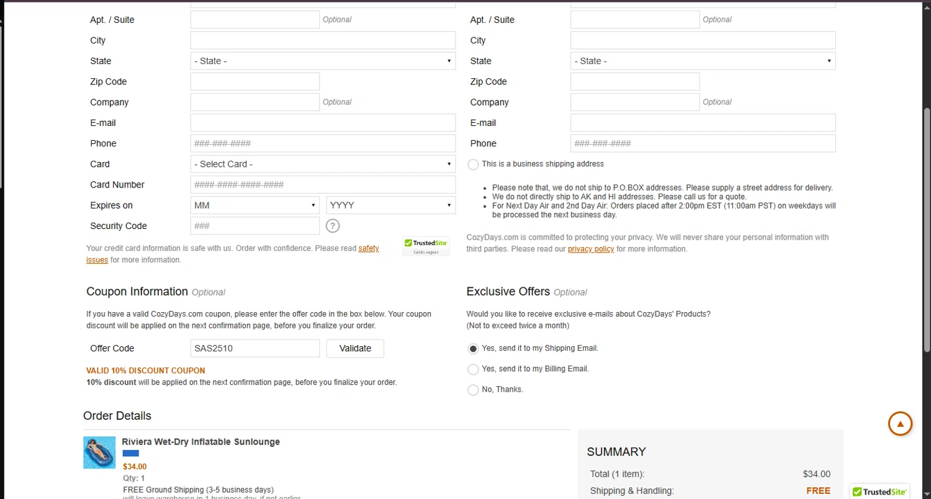This screenshot has height=499, width=931.
Task: Focus the shipping Company field
Action: point(635,102)
